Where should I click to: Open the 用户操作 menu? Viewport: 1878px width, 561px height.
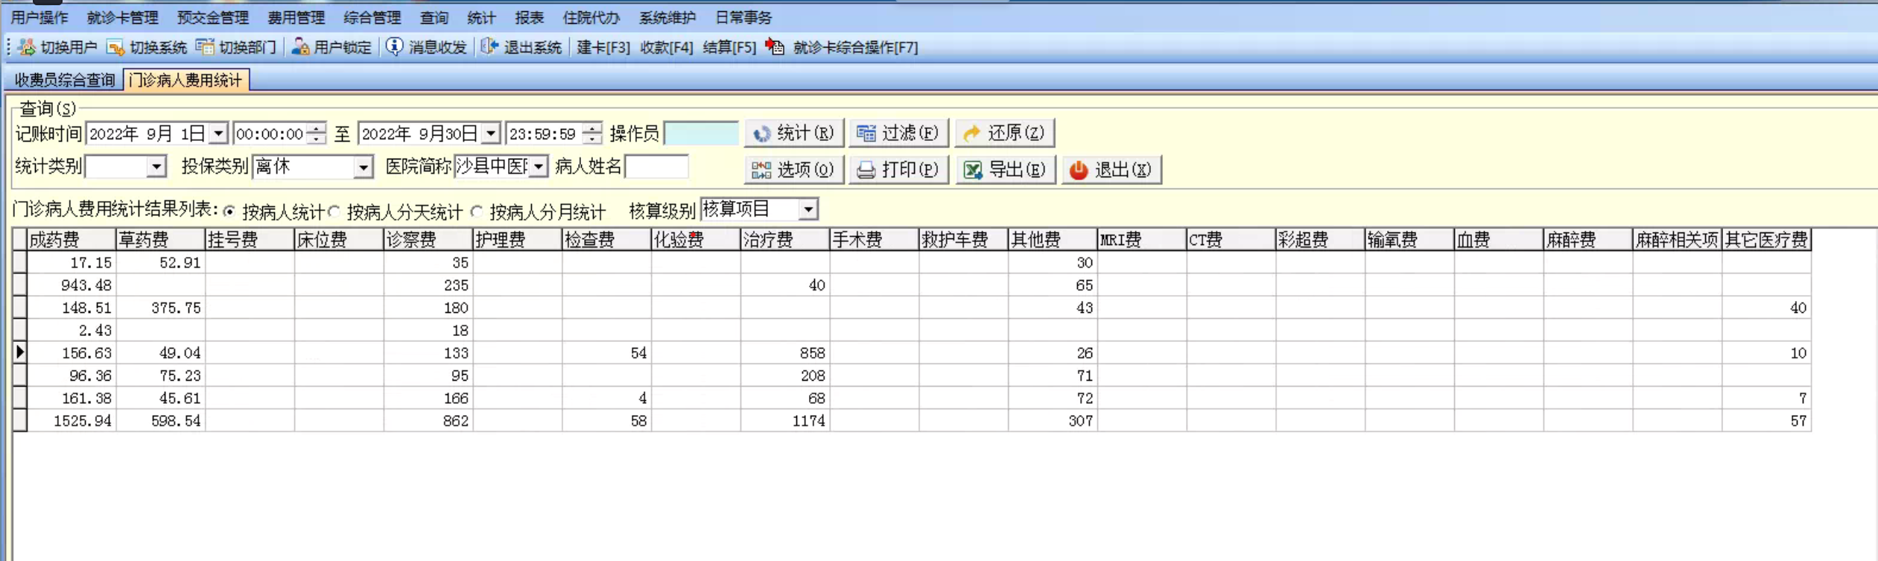tap(39, 18)
